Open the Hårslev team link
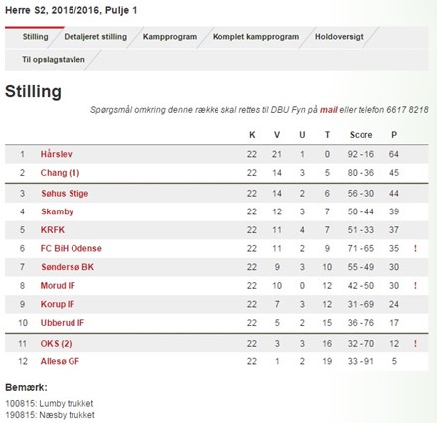The height and width of the screenshot is (423, 437). 56,154
